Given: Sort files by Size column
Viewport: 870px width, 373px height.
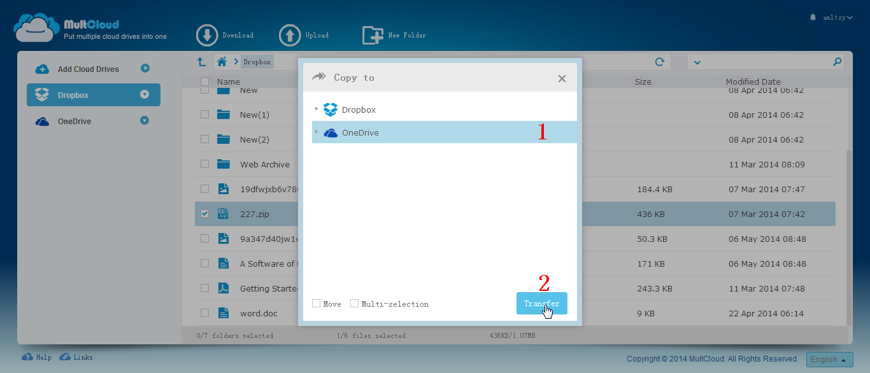Looking at the screenshot, I should pos(643,81).
